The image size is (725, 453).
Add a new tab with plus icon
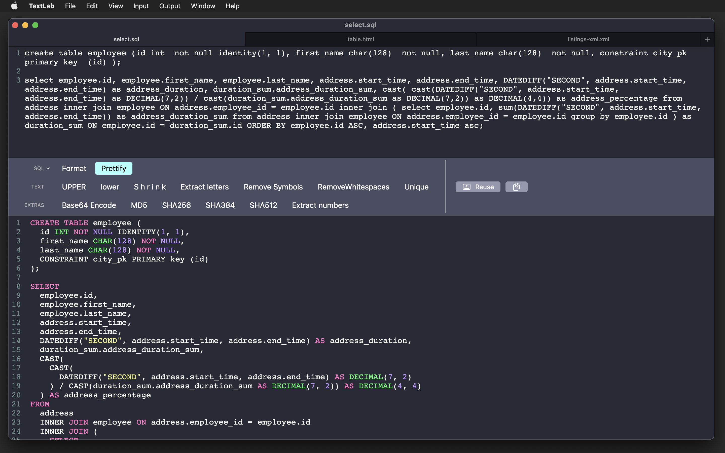(x=707, y=40)
